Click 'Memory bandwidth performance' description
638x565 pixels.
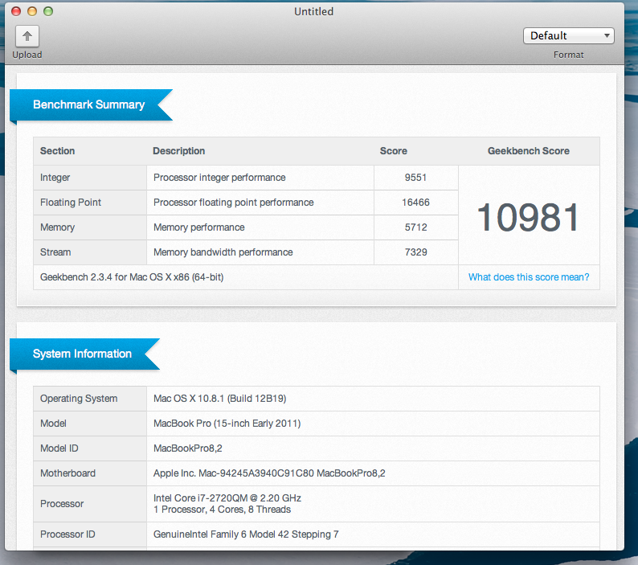[223, 252]
